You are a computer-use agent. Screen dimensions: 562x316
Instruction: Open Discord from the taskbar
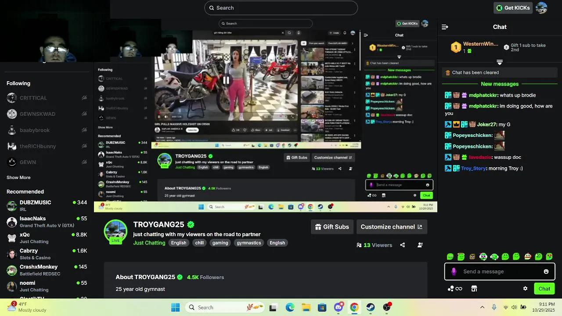(x=338, y=308)
